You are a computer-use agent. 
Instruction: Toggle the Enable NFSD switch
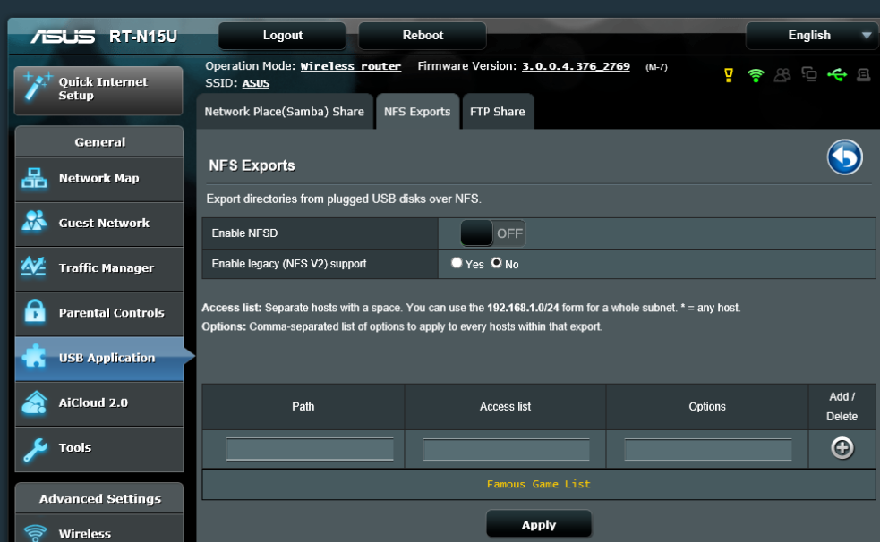tap(492, 233)
